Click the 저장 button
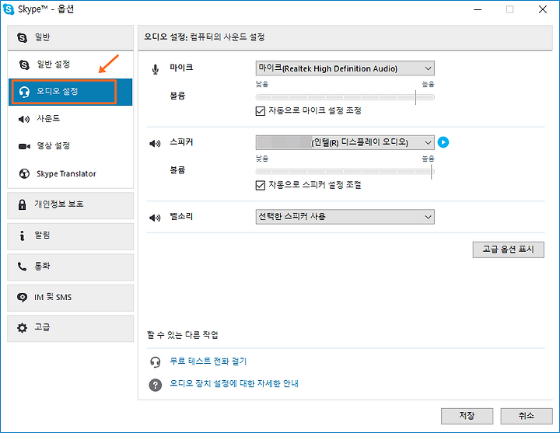Viewport: 560px width, 433px height. [x=467, y=416]
